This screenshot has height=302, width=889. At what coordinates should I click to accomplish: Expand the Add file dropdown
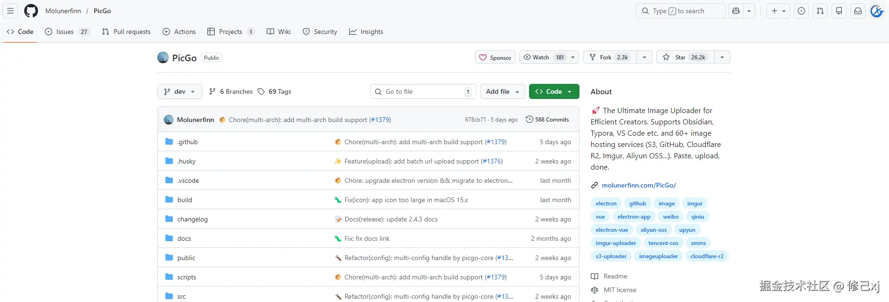[503, 91]
